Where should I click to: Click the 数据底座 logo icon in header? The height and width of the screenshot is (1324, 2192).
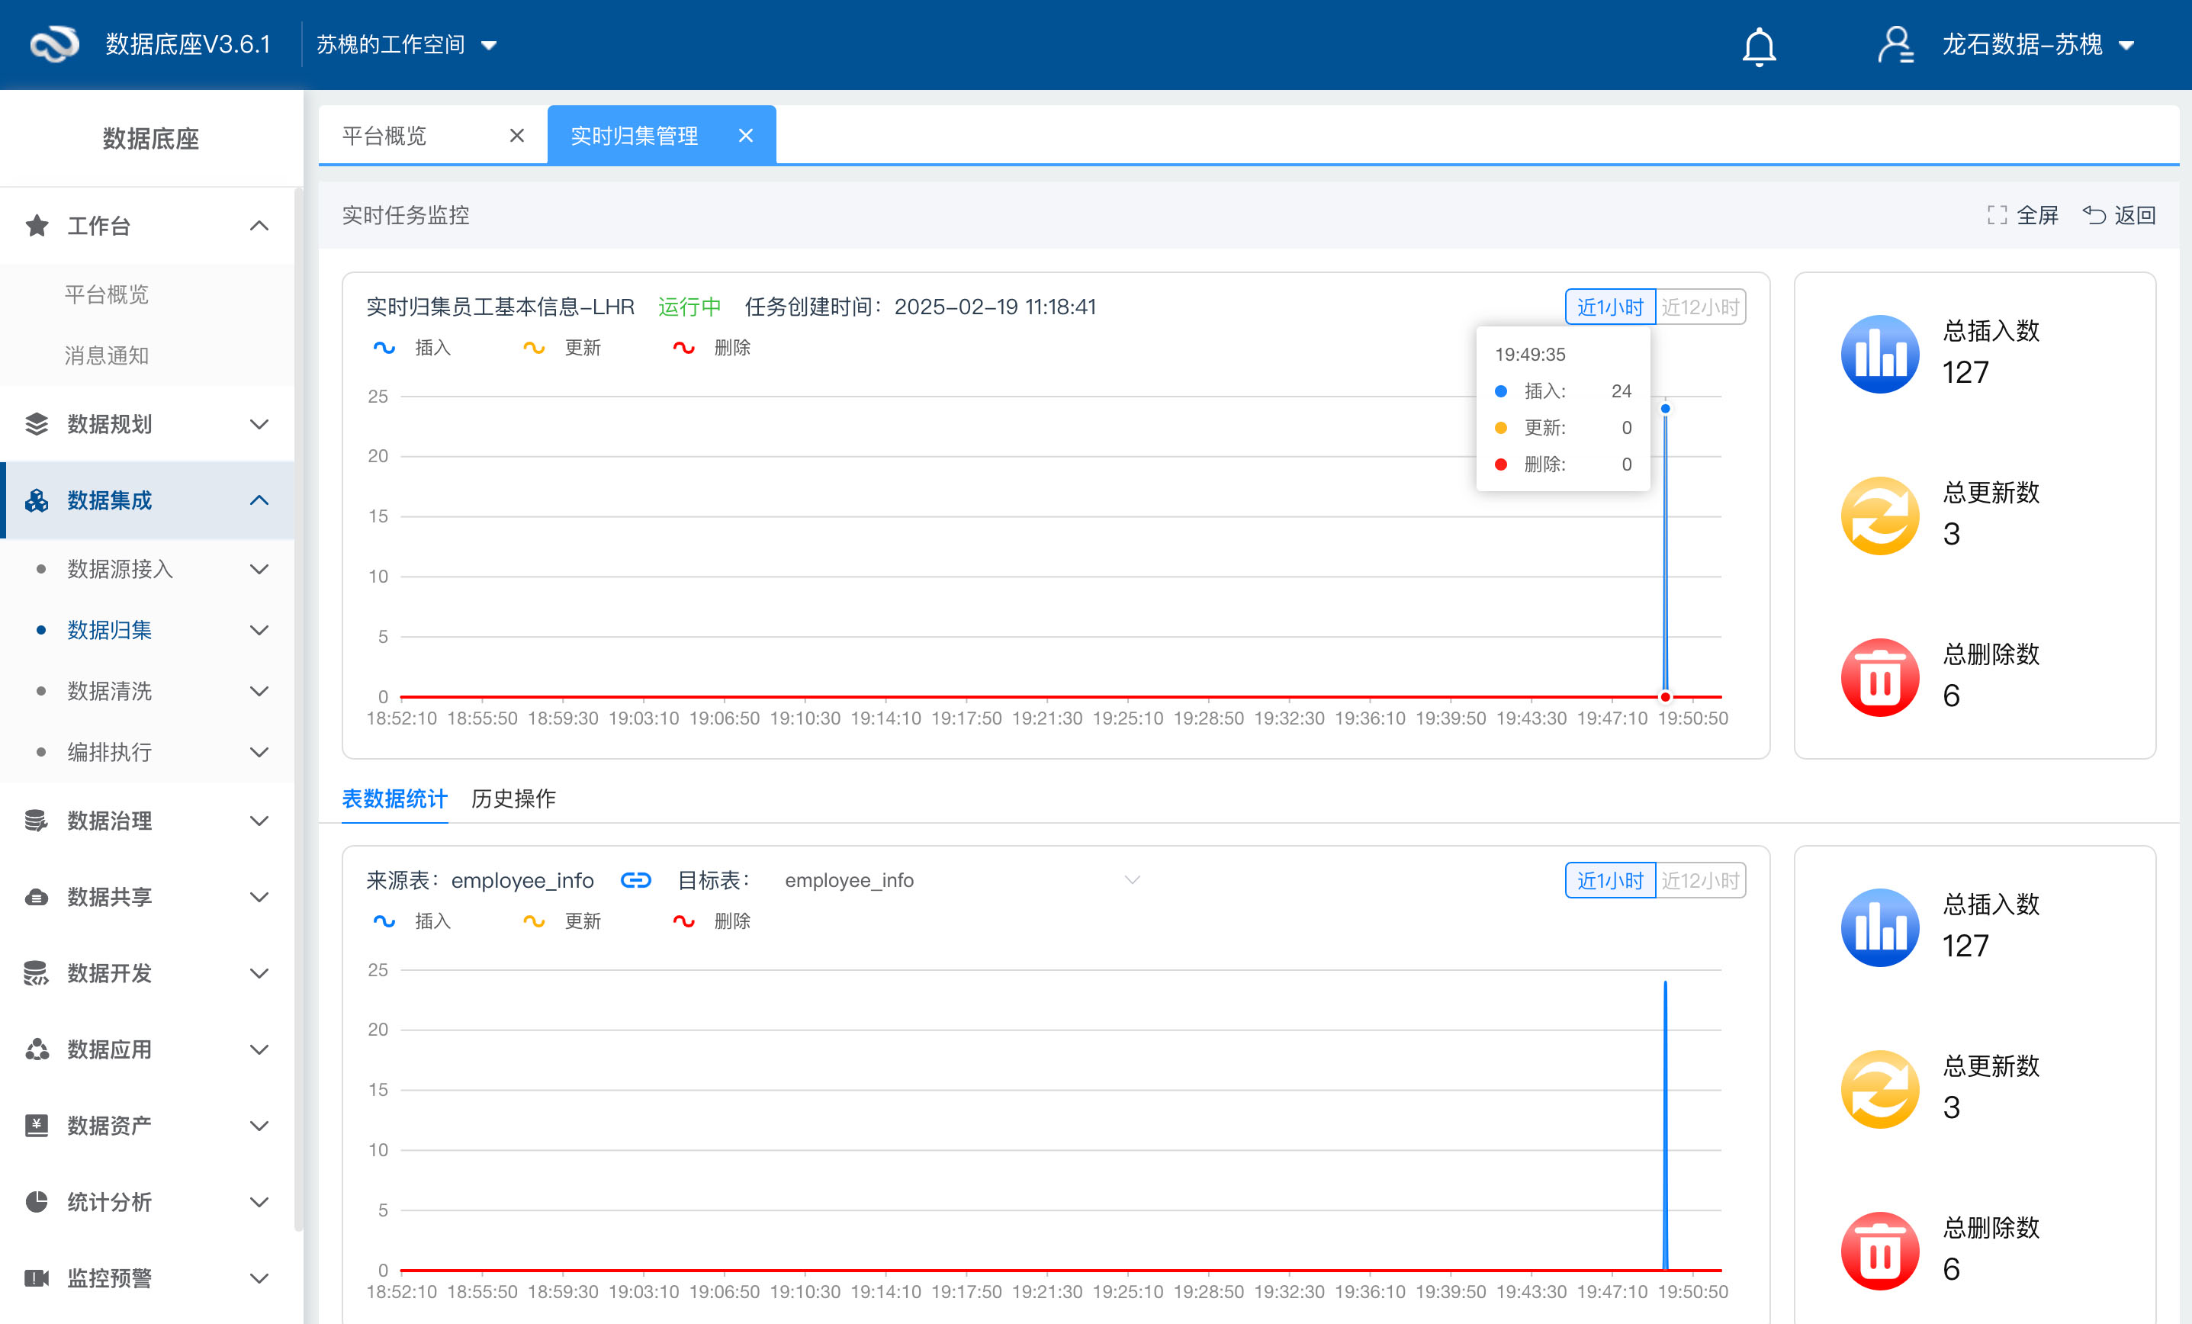pyautogui.click(x=54, y=44)
